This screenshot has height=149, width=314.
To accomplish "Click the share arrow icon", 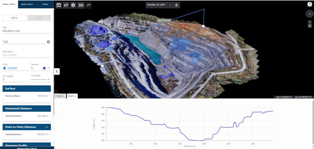I will click(x=89, y=5).
